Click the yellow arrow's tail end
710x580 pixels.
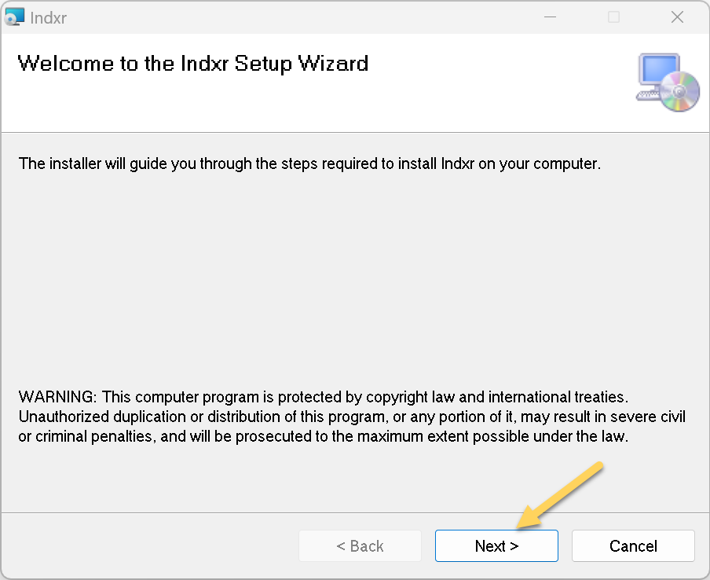pyautogui.click(x=598, y=466)
